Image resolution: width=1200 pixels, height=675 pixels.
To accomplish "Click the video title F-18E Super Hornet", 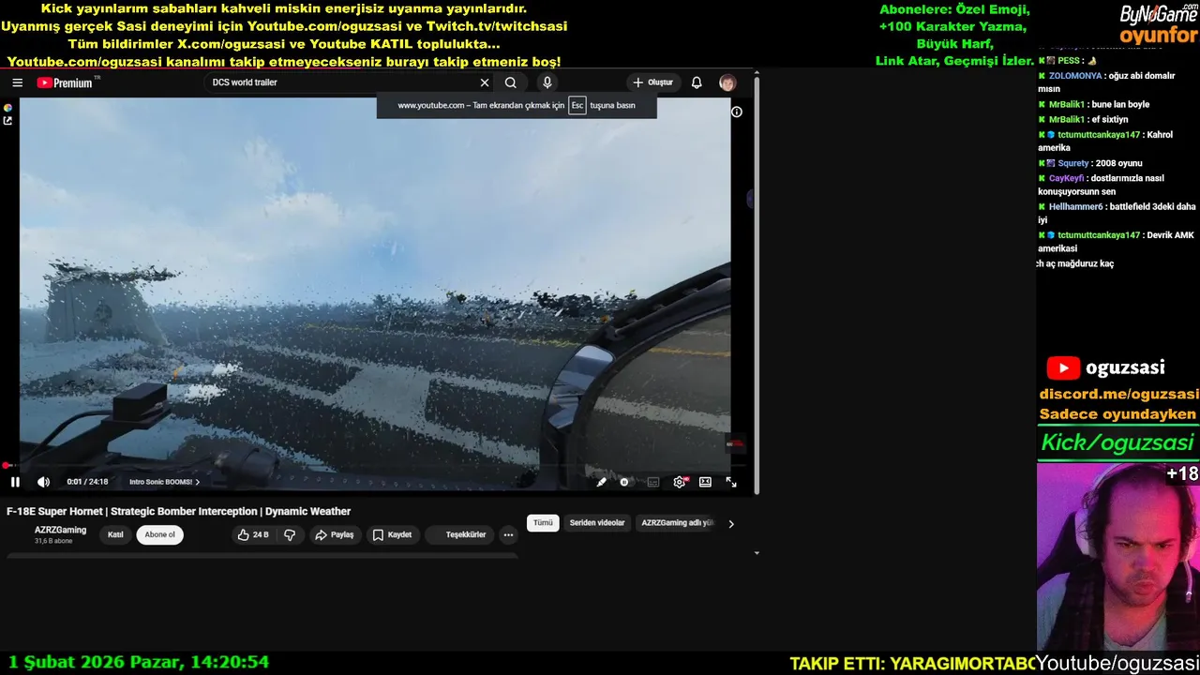I will point(178,512).
